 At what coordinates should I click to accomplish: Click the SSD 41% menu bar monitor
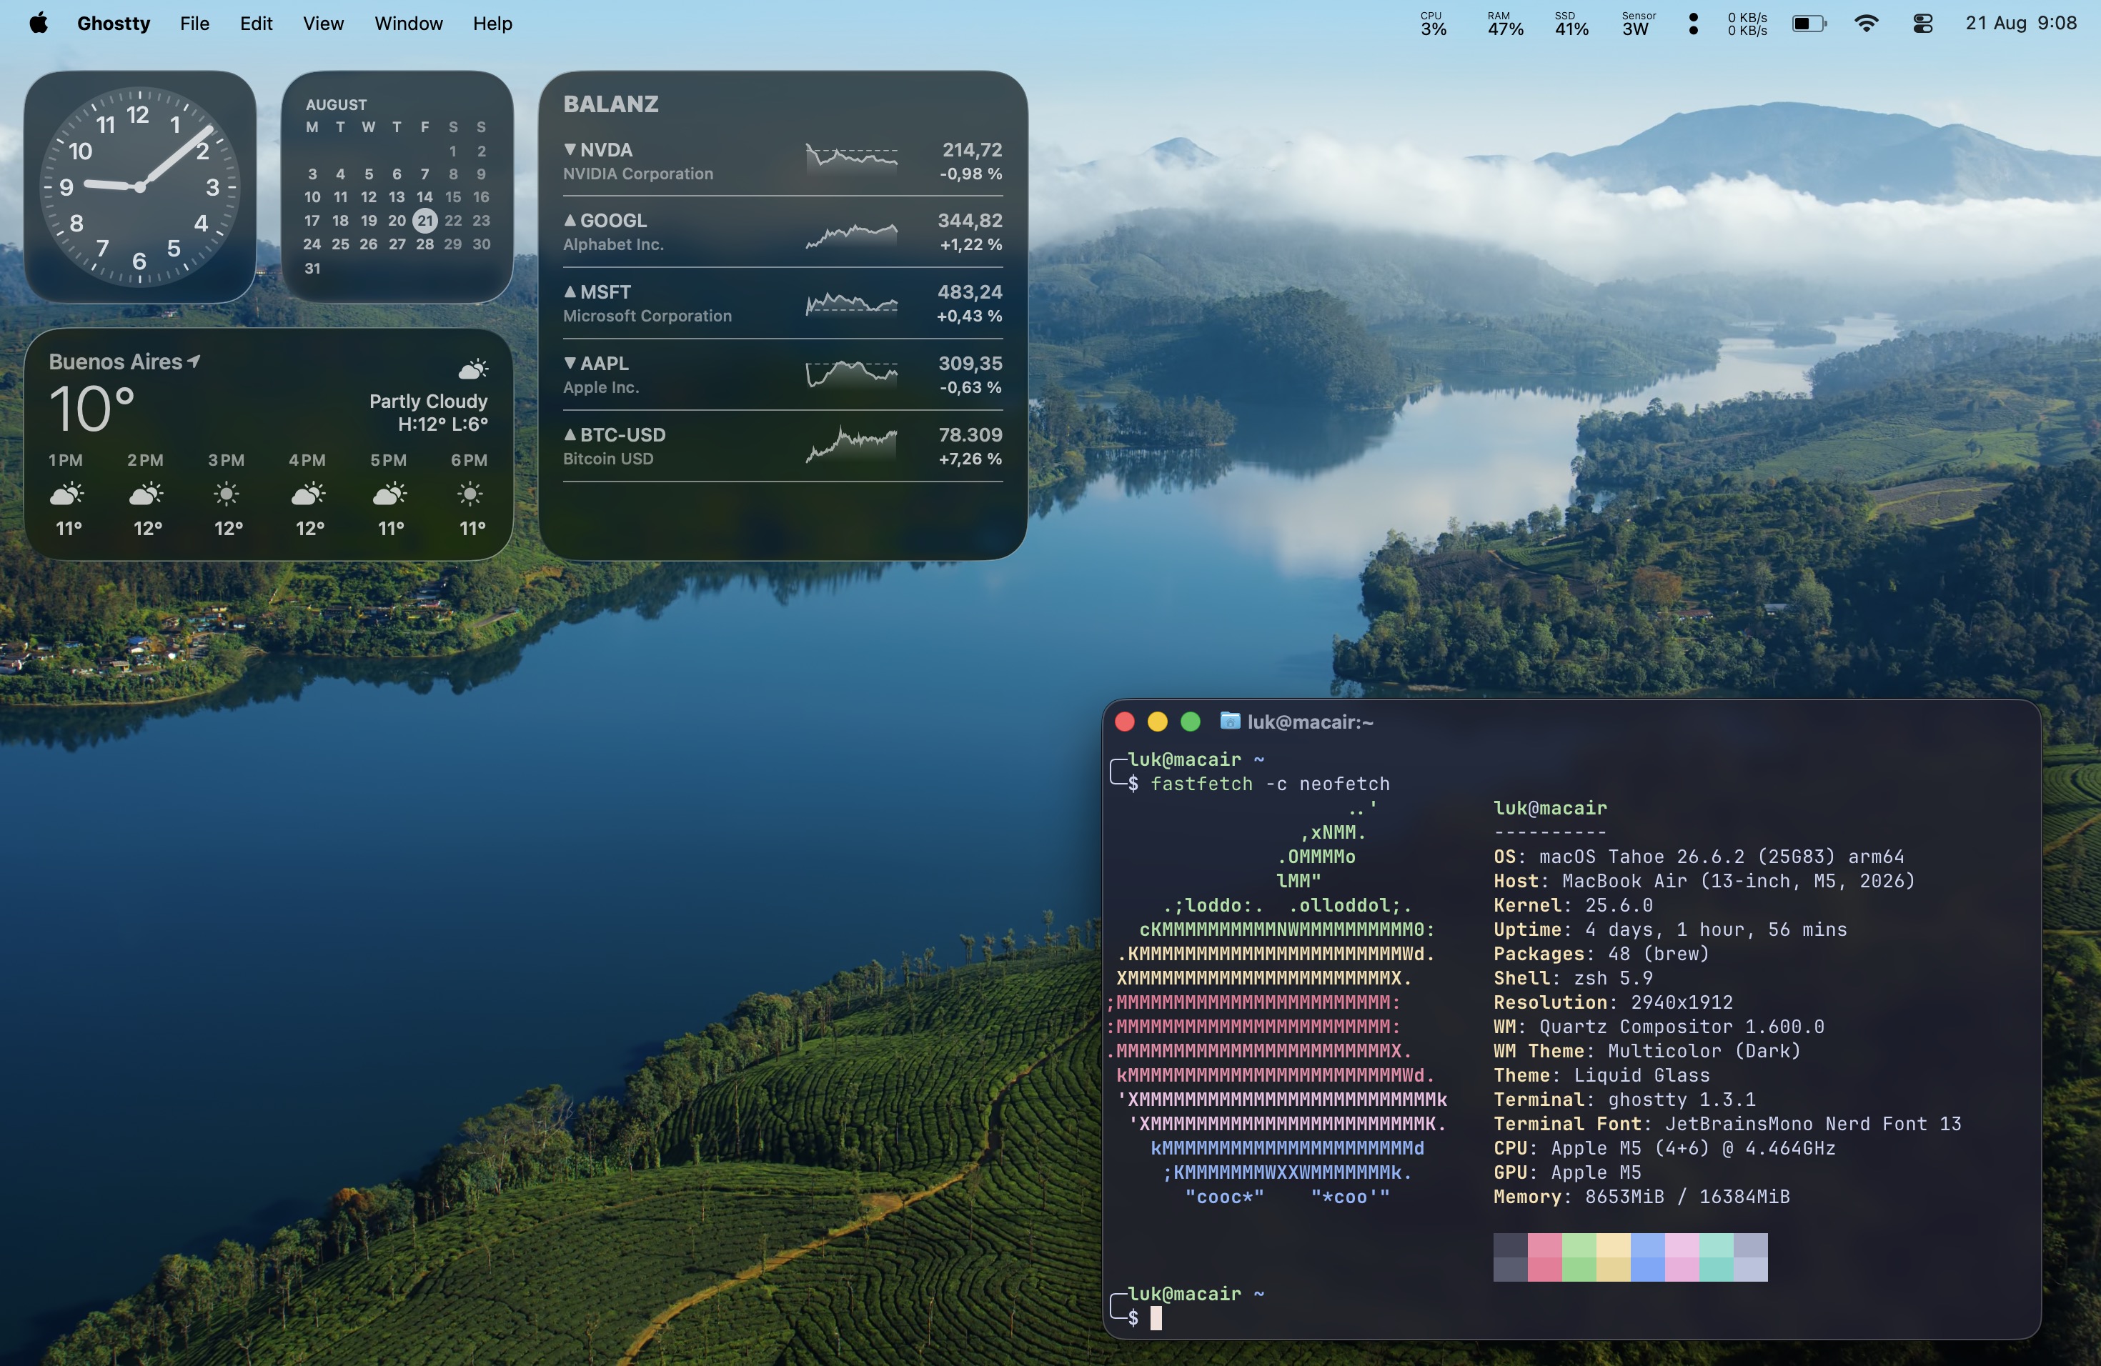[1571, 24]
